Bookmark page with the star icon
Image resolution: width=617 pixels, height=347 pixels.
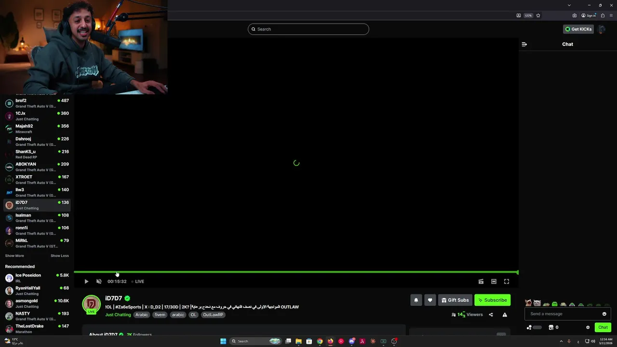(x=538, y=15)
